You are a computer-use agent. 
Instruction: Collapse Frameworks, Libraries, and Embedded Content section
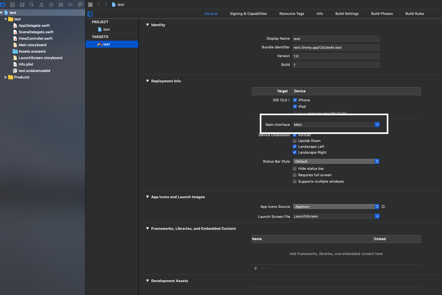(x=148, y=229)
